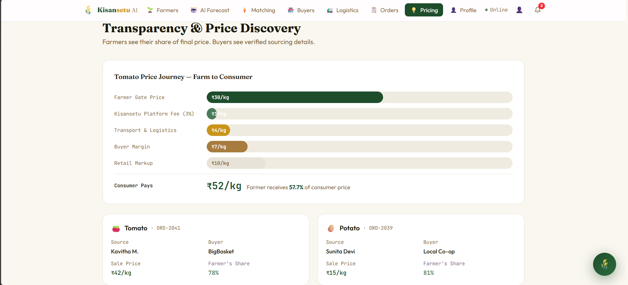
Task: Click the Buyer Margin ₹7/kg bar
Action: (227, 147)
